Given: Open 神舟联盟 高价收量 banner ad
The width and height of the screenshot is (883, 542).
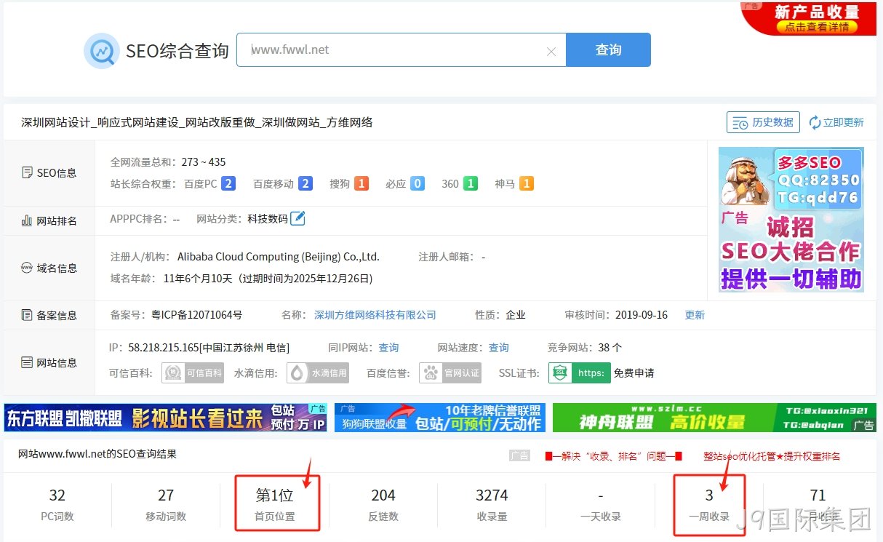Looking at the screenshot, I should [714, 418].
